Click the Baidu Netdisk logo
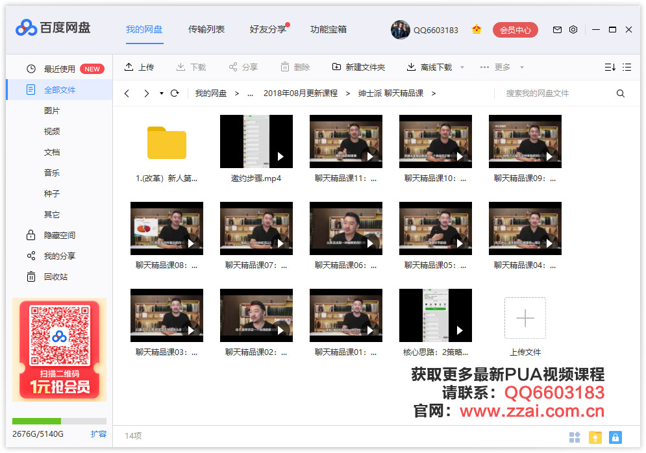Viewport: 646px width, 453px height. tap(53, 28)
